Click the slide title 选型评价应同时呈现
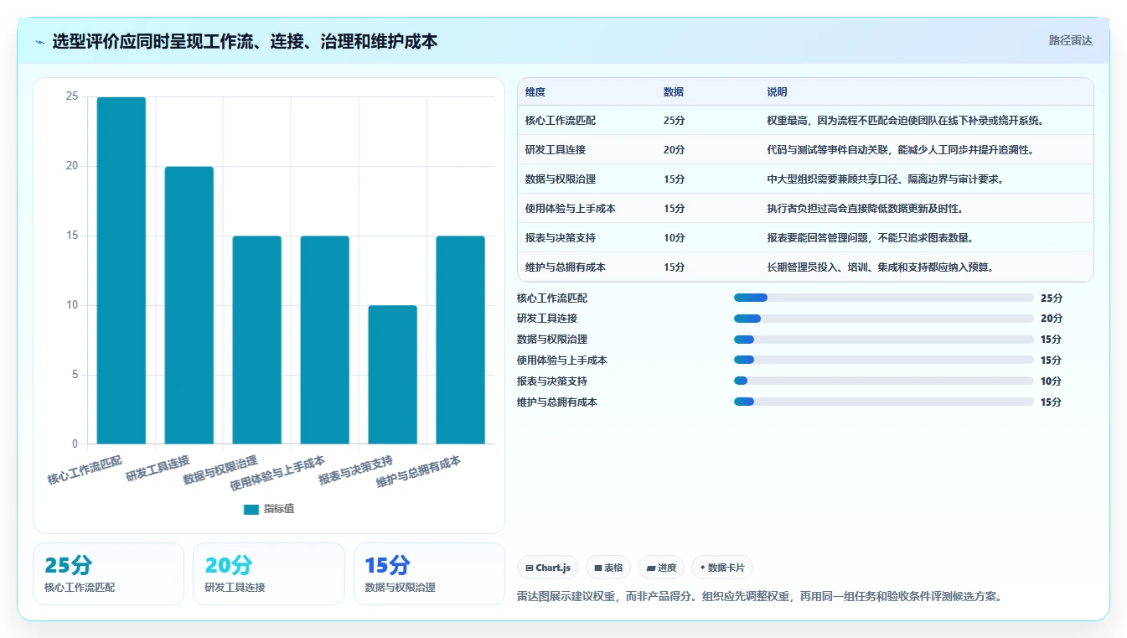The height and width of the screenshot is (638, 1127). 245,41
